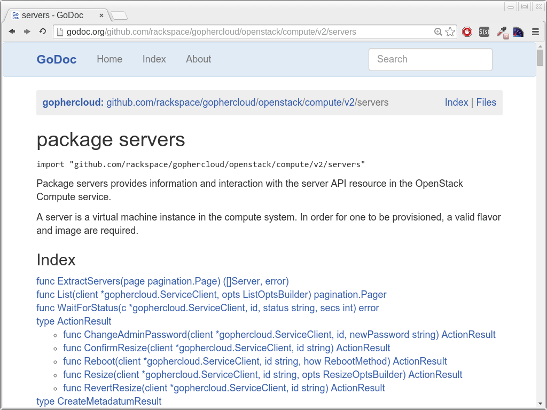Bookmark this page with the star icon
547x410 pixels.
(450, 31)
